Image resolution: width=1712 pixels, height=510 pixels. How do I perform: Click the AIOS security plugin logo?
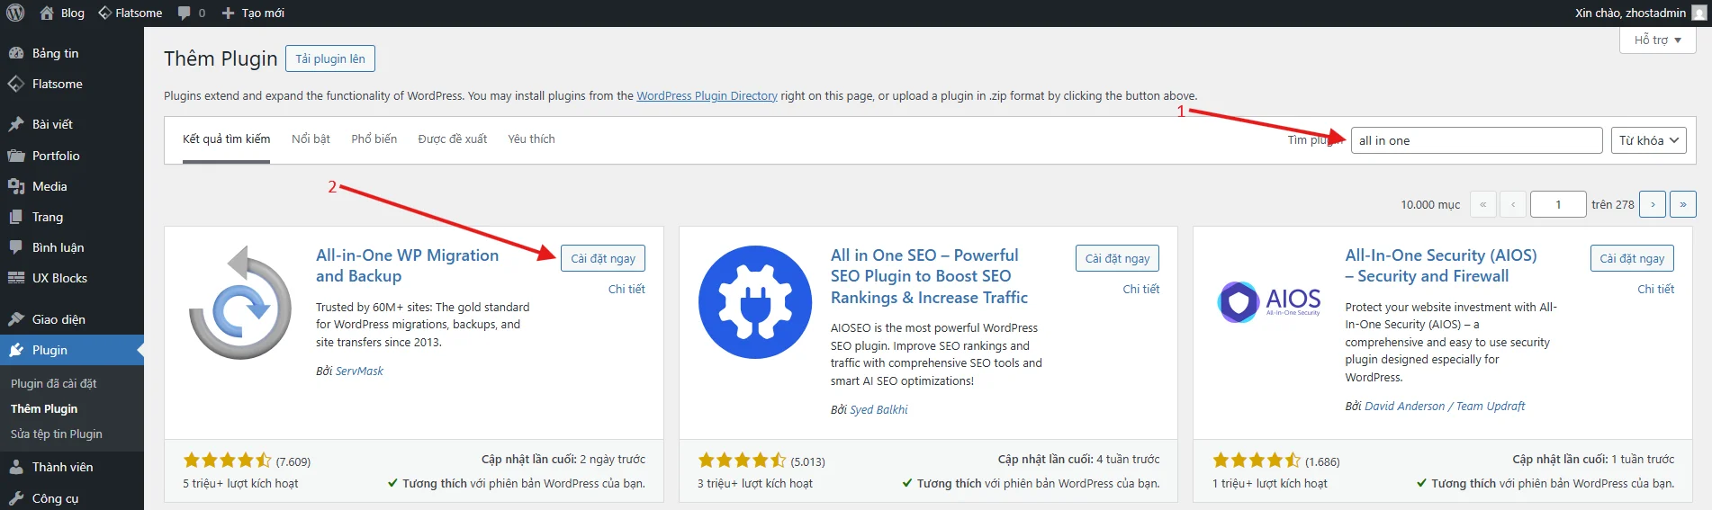(1269, 302)
